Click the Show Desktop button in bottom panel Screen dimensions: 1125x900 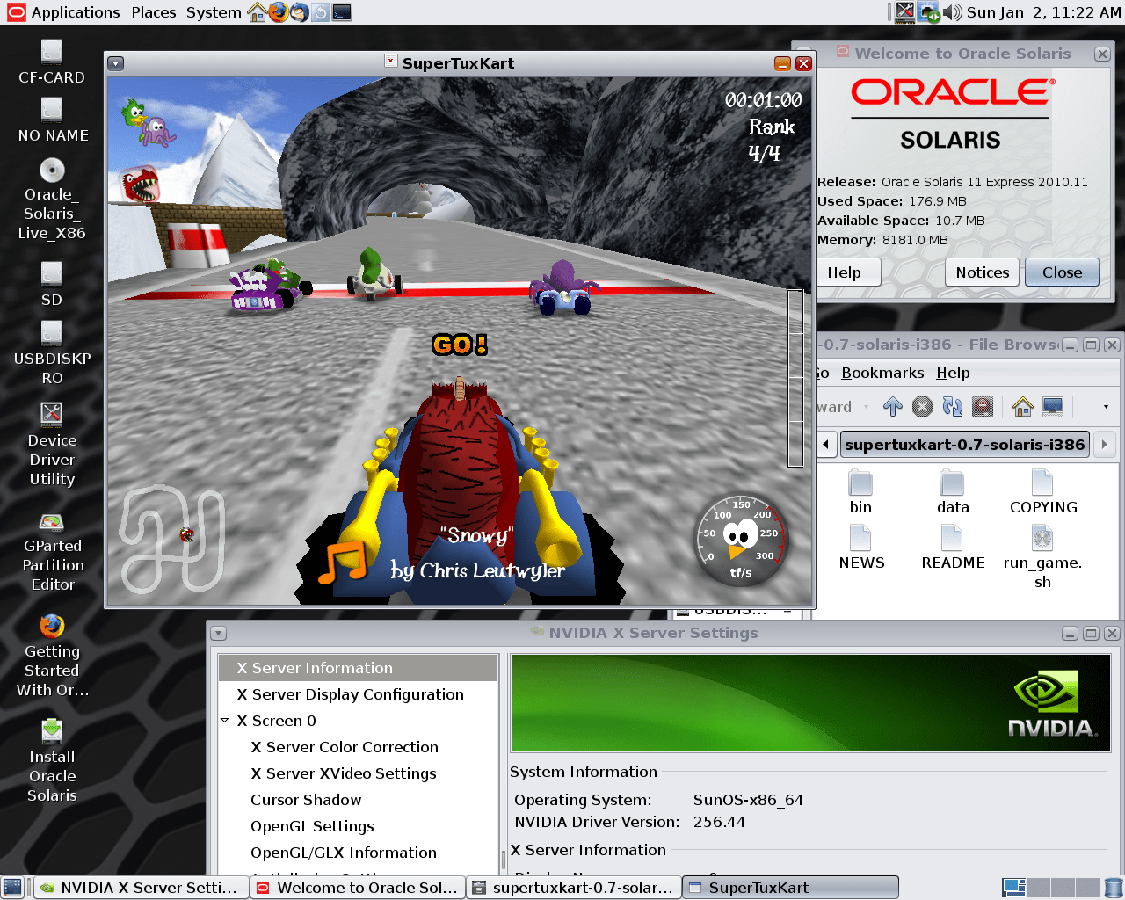12,888
